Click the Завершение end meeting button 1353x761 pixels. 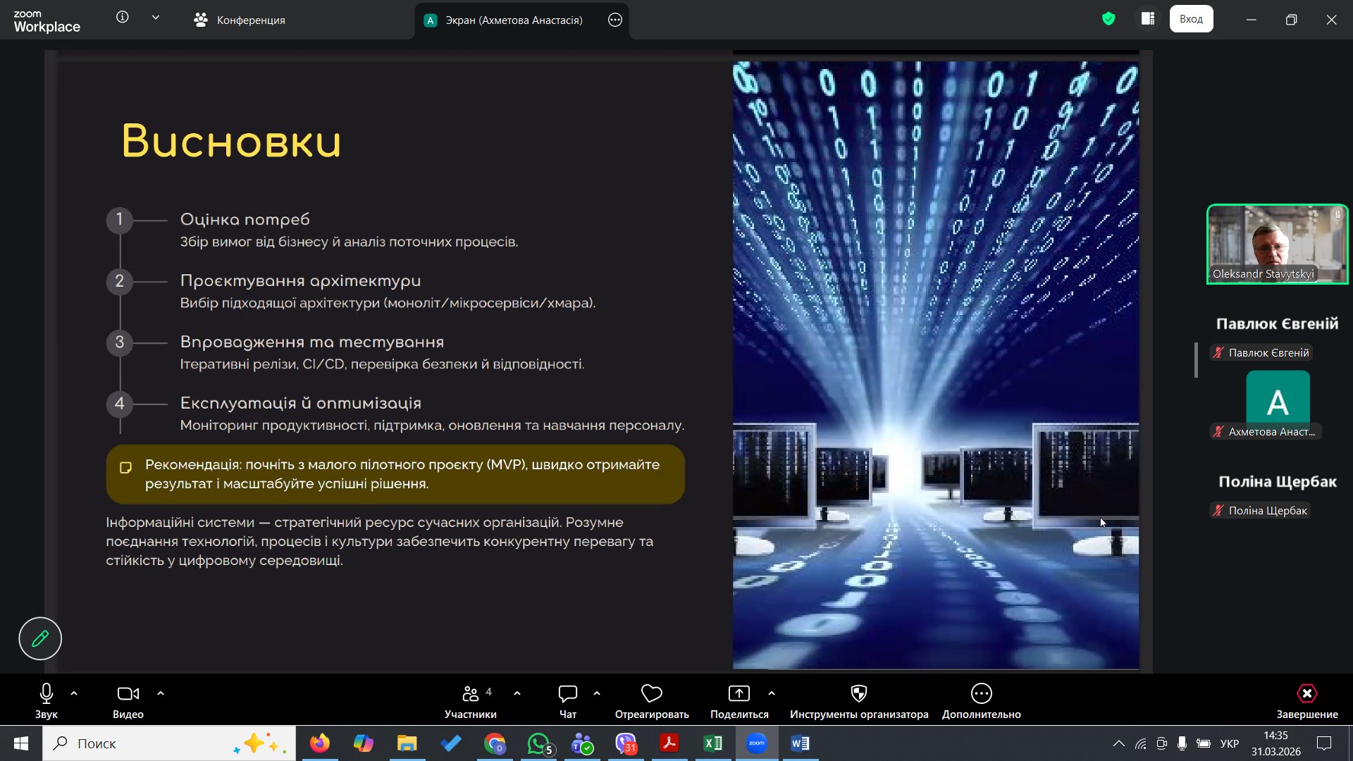[1306, 701]
